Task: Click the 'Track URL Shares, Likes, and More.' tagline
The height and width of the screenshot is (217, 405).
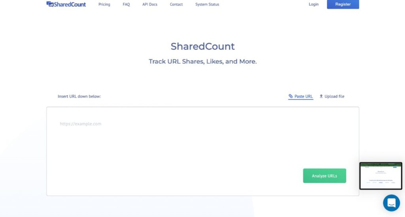Action: tap(202, 62)
